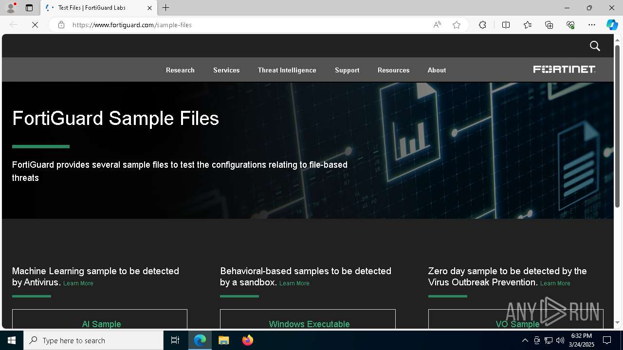The height and width of the screenshot is (350, 623).
Task: Open the site search magnifier icon
Action: (x=595, y=46)
